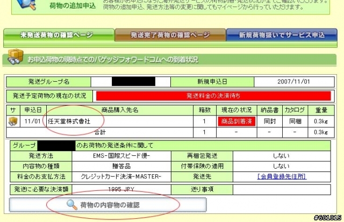Select the EMS-国際スピード便- shipping method value

pos(121,156)
